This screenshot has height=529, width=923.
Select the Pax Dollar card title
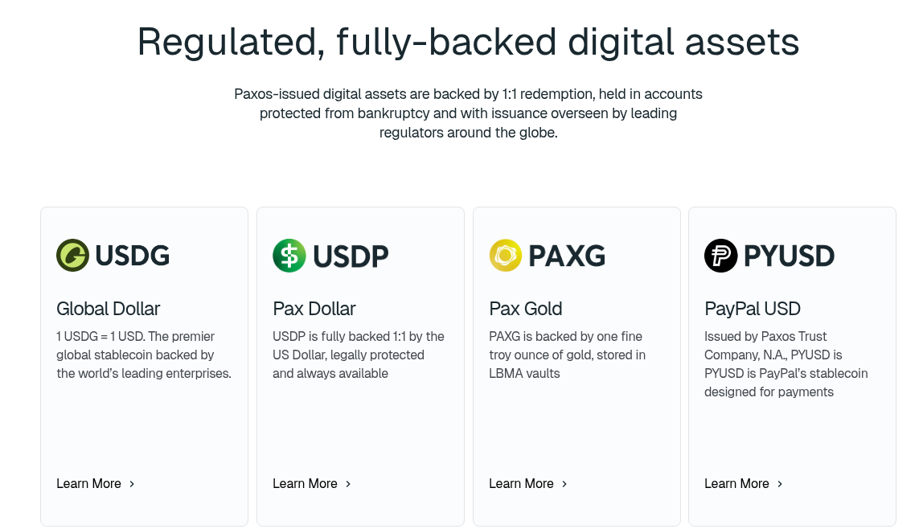[314, 309]
